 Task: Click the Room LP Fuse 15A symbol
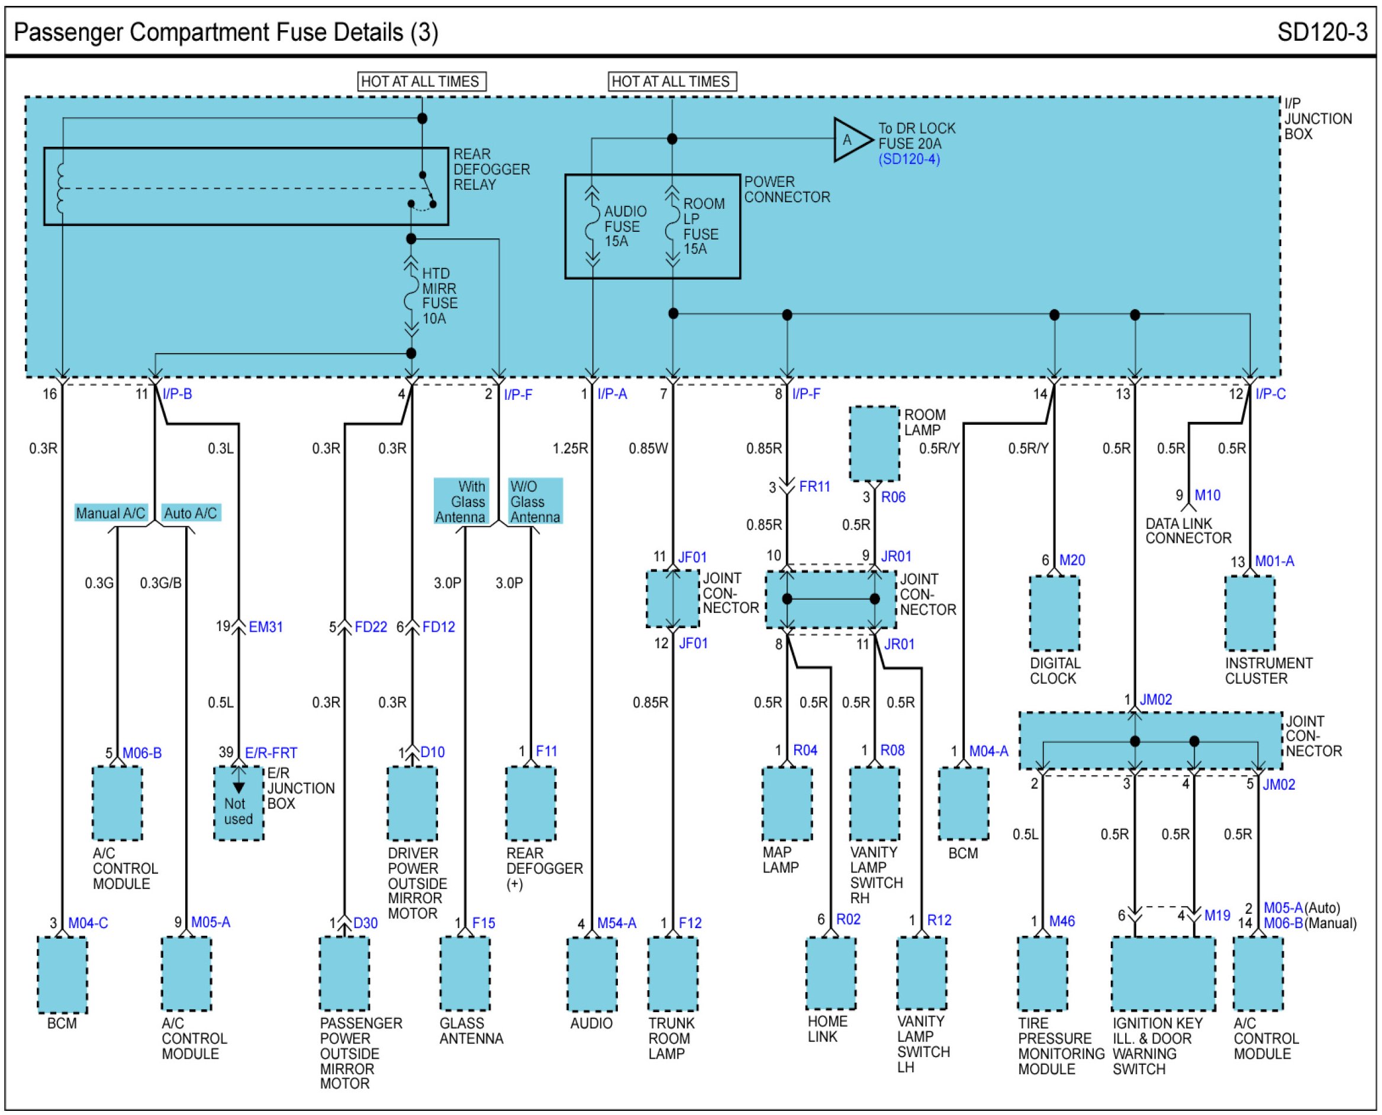click(672, 226)
